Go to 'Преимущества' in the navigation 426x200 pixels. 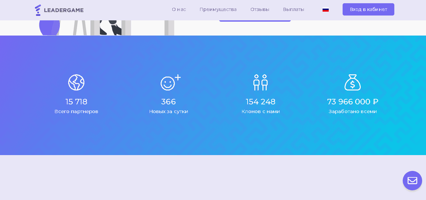[218, 9]
